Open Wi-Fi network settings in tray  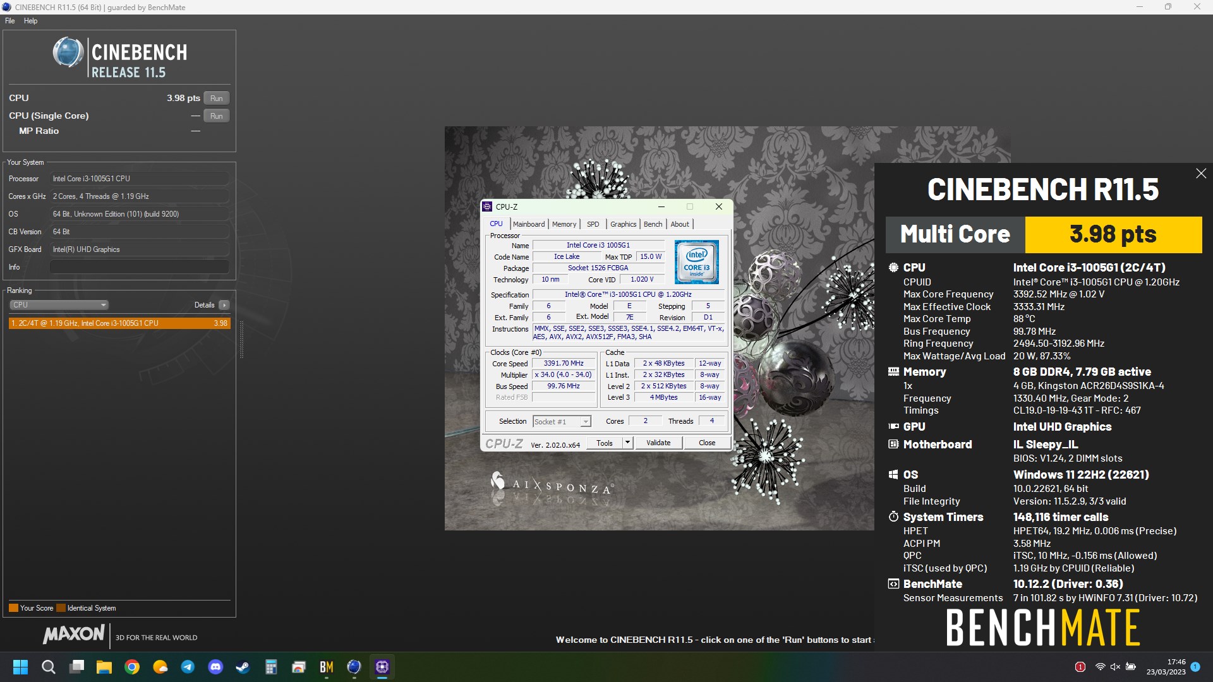pyautogui.click(x=1100, y=667)
